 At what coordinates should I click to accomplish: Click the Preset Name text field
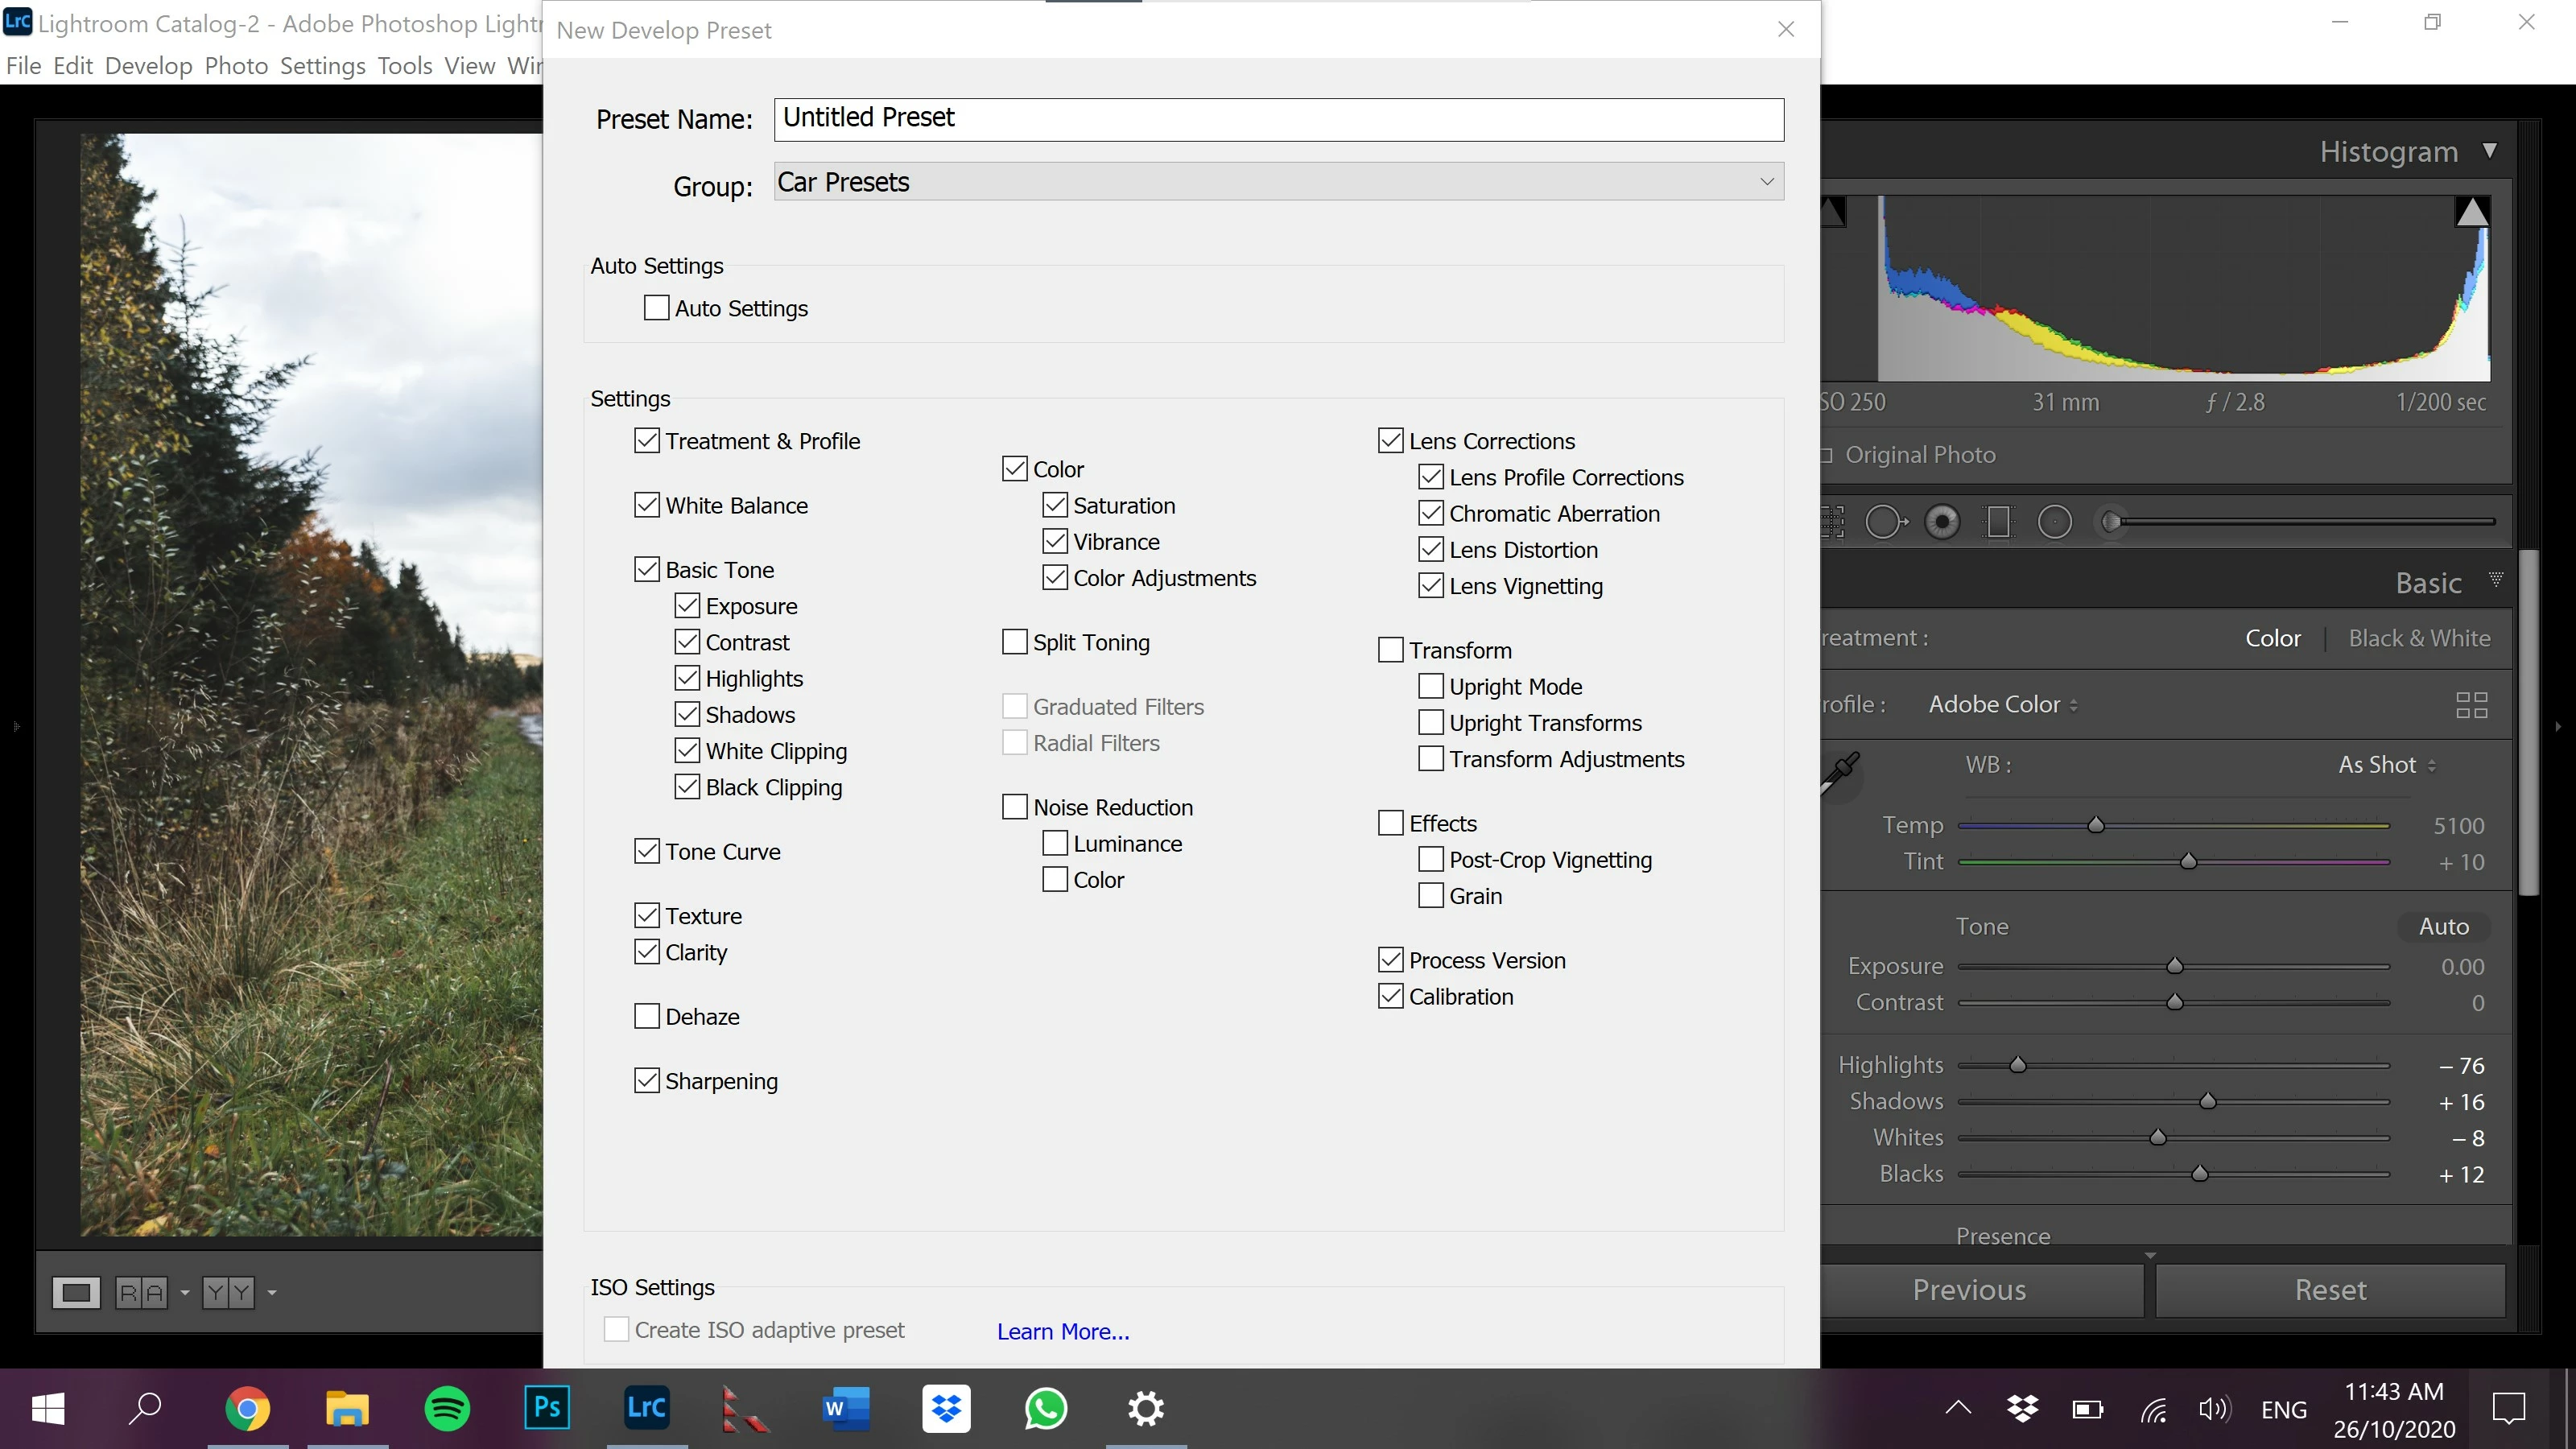tap(1278, 119)
